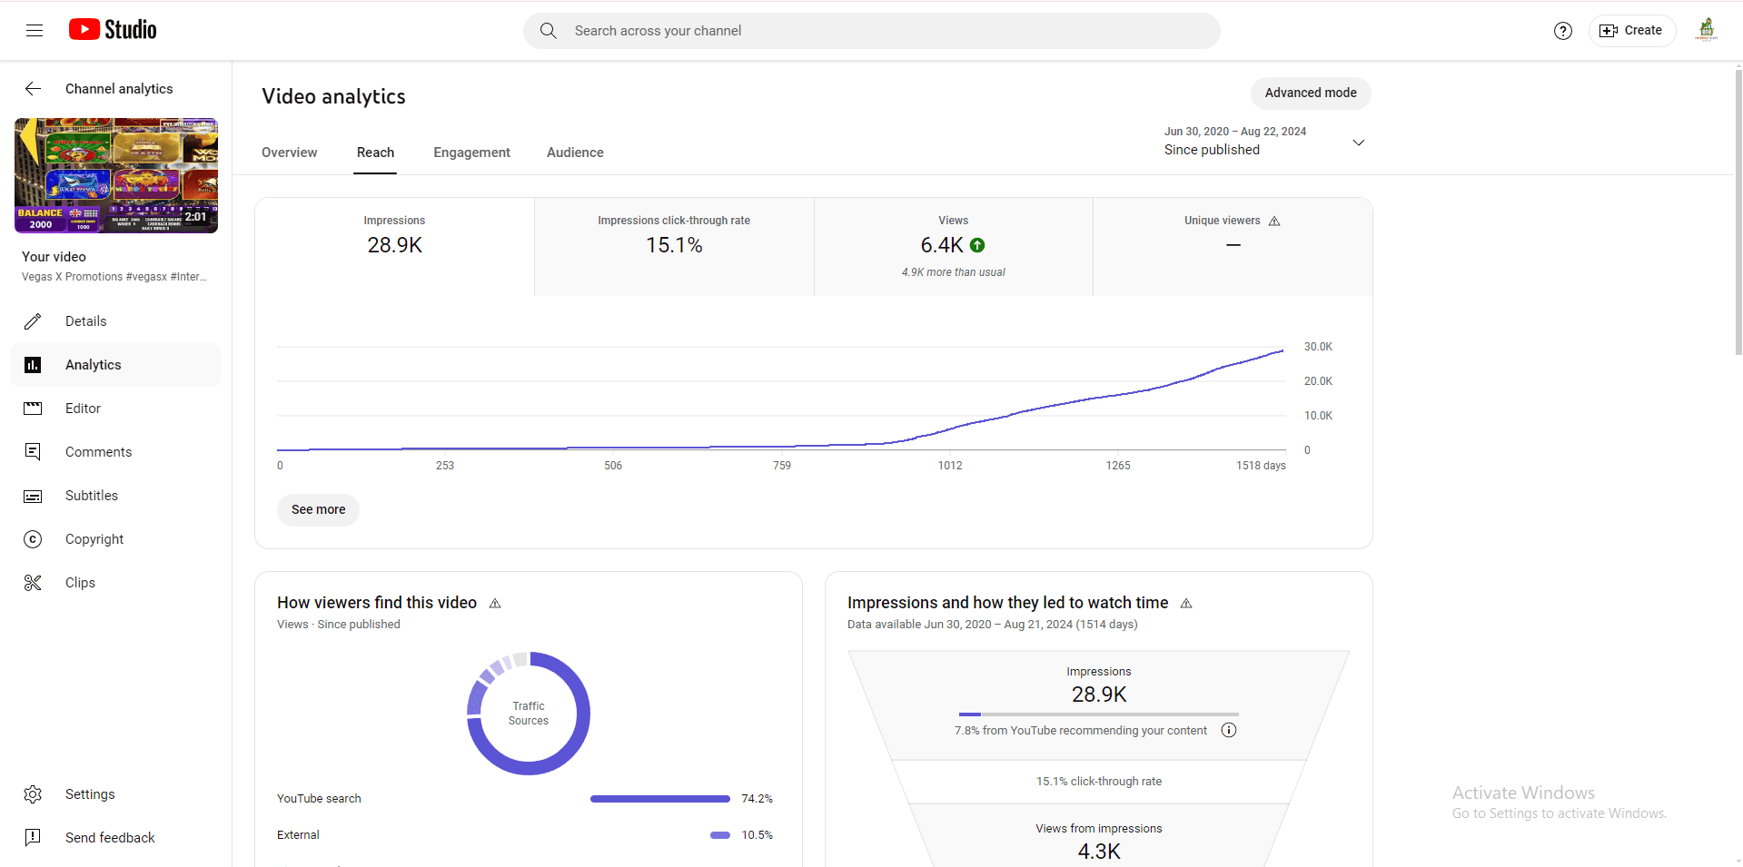Open the Help question mark icon
Viewport: 1743px width, 867px height.
[x=1562, y=31]
